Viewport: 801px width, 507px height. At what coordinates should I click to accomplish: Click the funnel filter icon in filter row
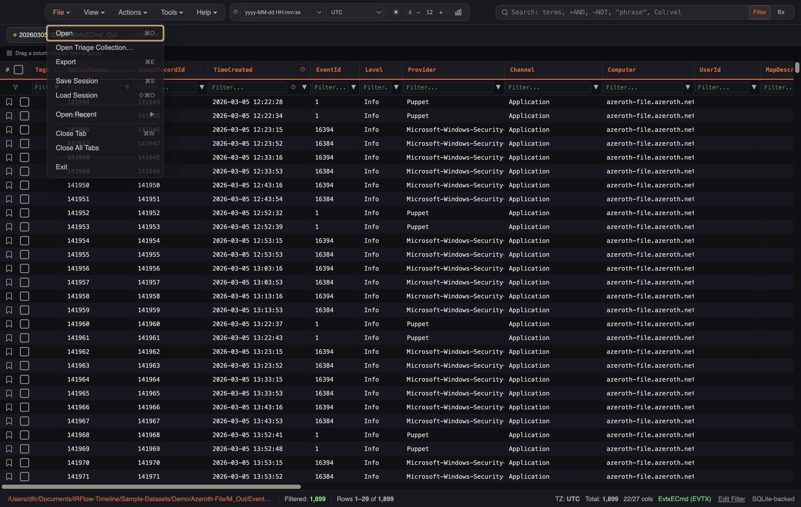[15, 87]
